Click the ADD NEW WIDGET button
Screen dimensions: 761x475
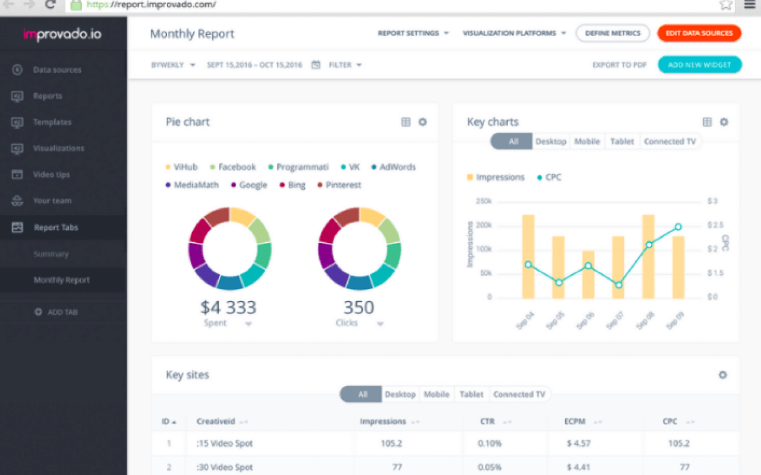699,65
